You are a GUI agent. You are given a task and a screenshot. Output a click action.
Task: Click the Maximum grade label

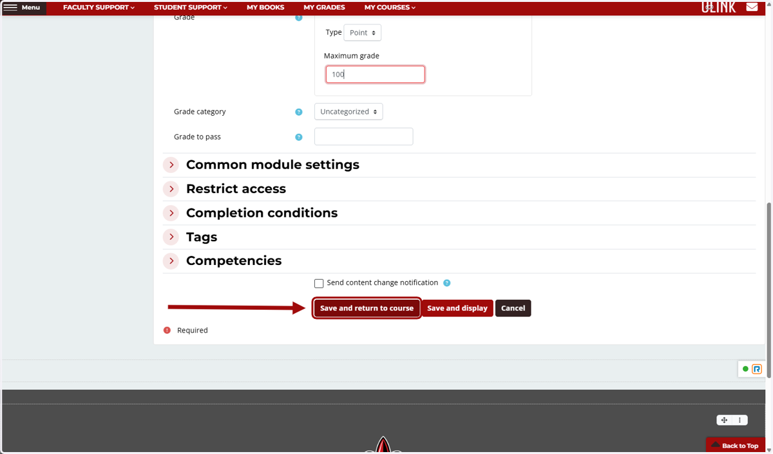pos(352,56)
